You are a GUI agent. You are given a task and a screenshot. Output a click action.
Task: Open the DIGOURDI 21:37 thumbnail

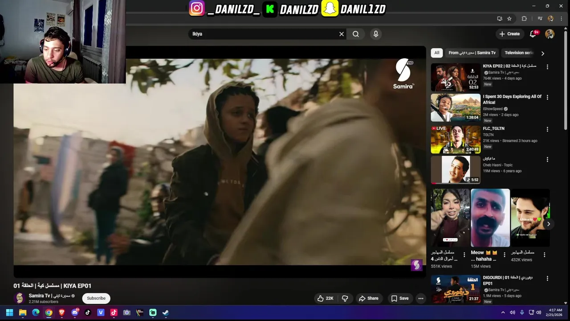point(456,289)
